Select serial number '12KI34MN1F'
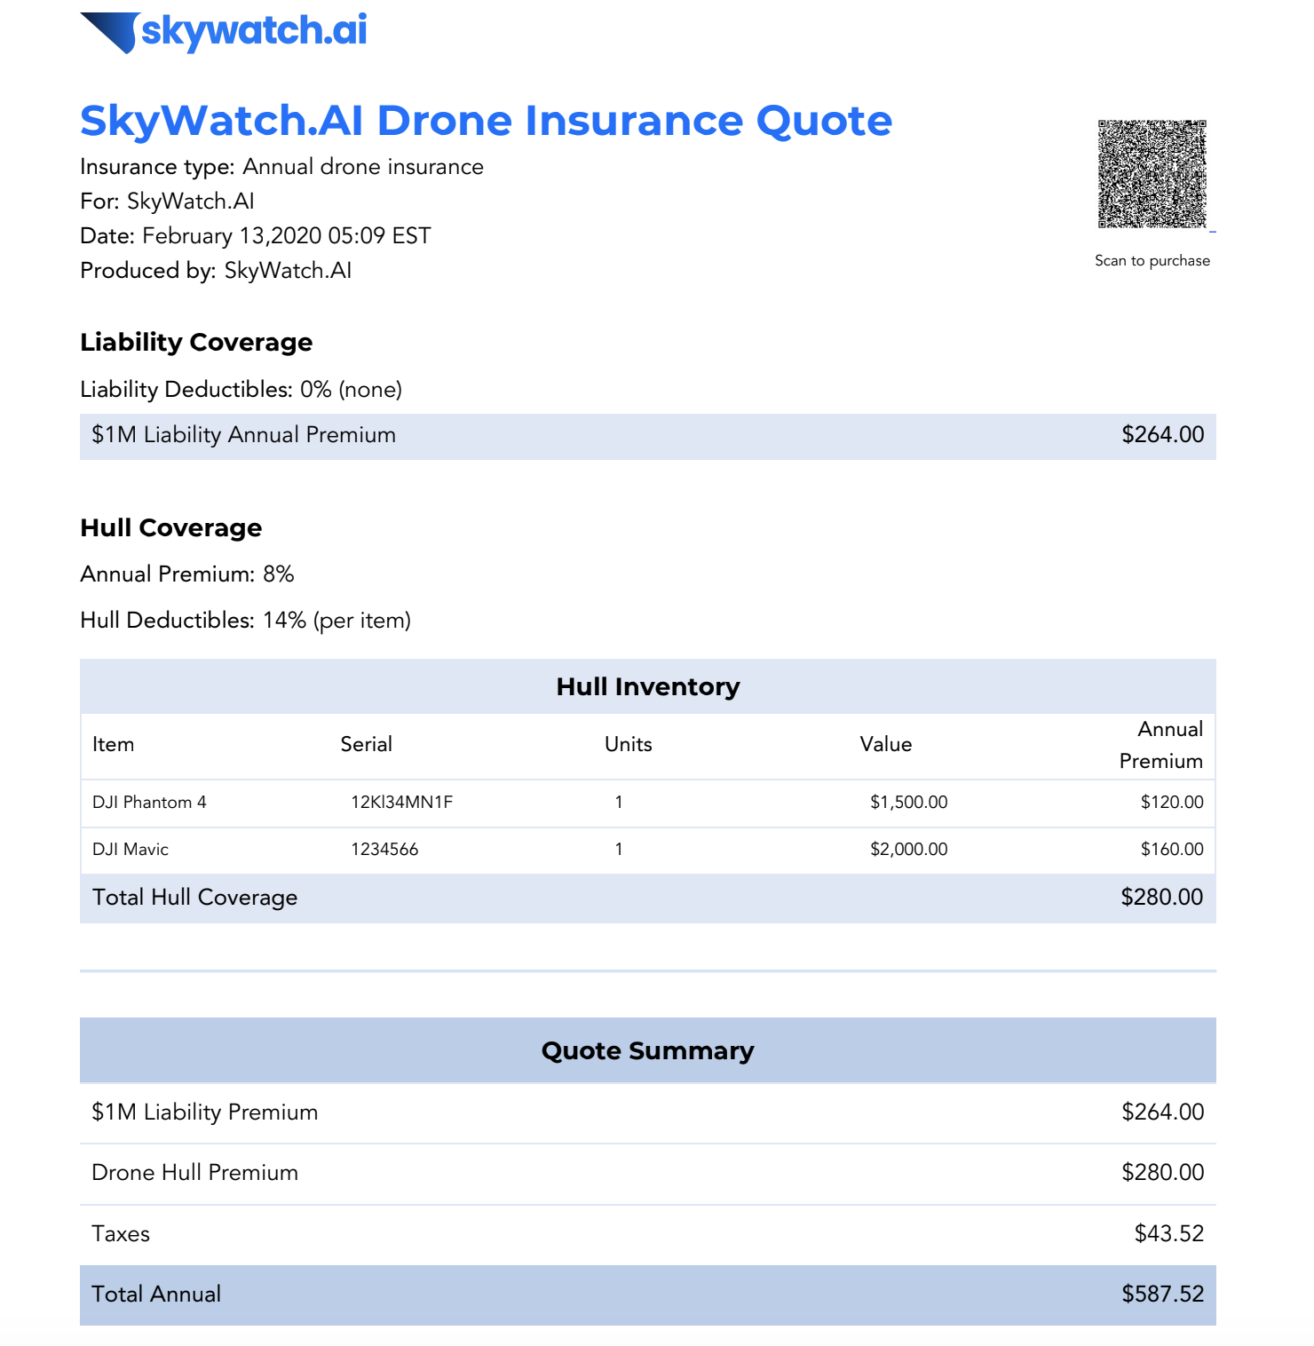The height and width of the screenshot is (1346, 1314). tap(402, 803)
